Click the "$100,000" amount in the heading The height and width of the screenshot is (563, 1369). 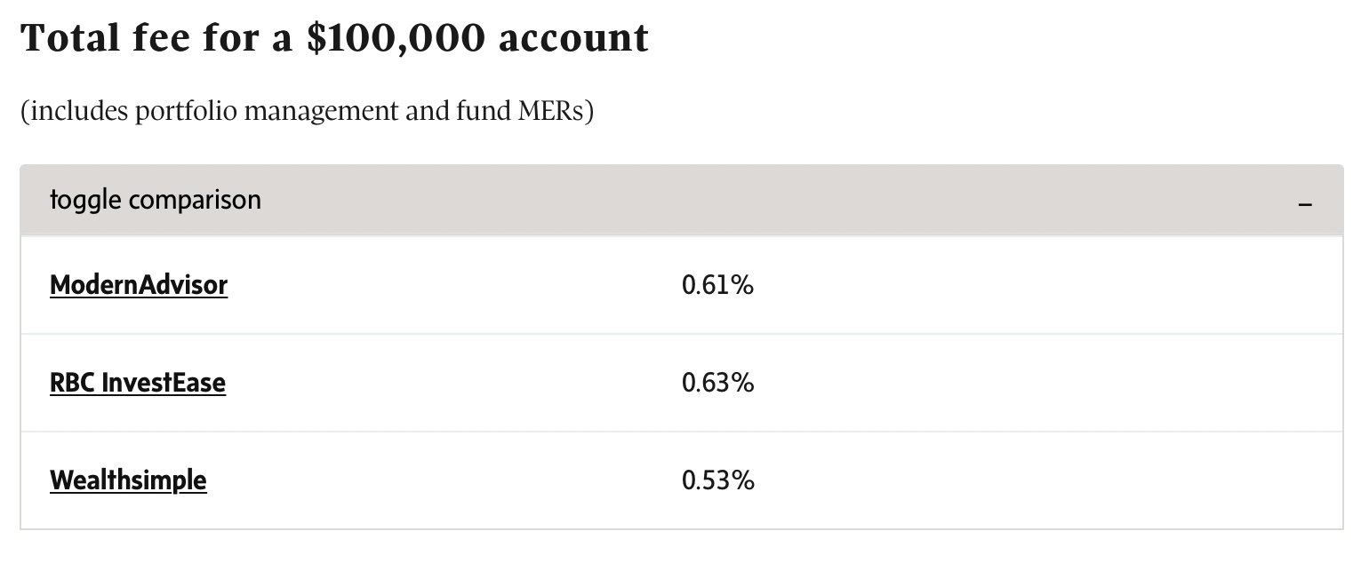click(396, 39)
